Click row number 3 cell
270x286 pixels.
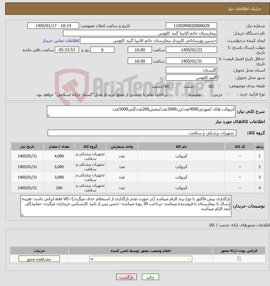tap(259, 177)
